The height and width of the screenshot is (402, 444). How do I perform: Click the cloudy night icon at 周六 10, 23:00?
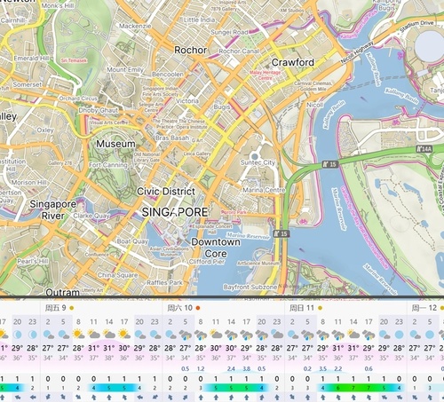(x=277, y=335)
